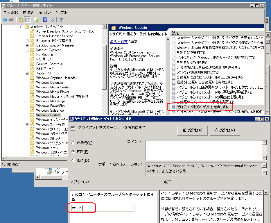Select the 無効 radio button
This screenshot has width=271, height=223.
coord(73,160)
